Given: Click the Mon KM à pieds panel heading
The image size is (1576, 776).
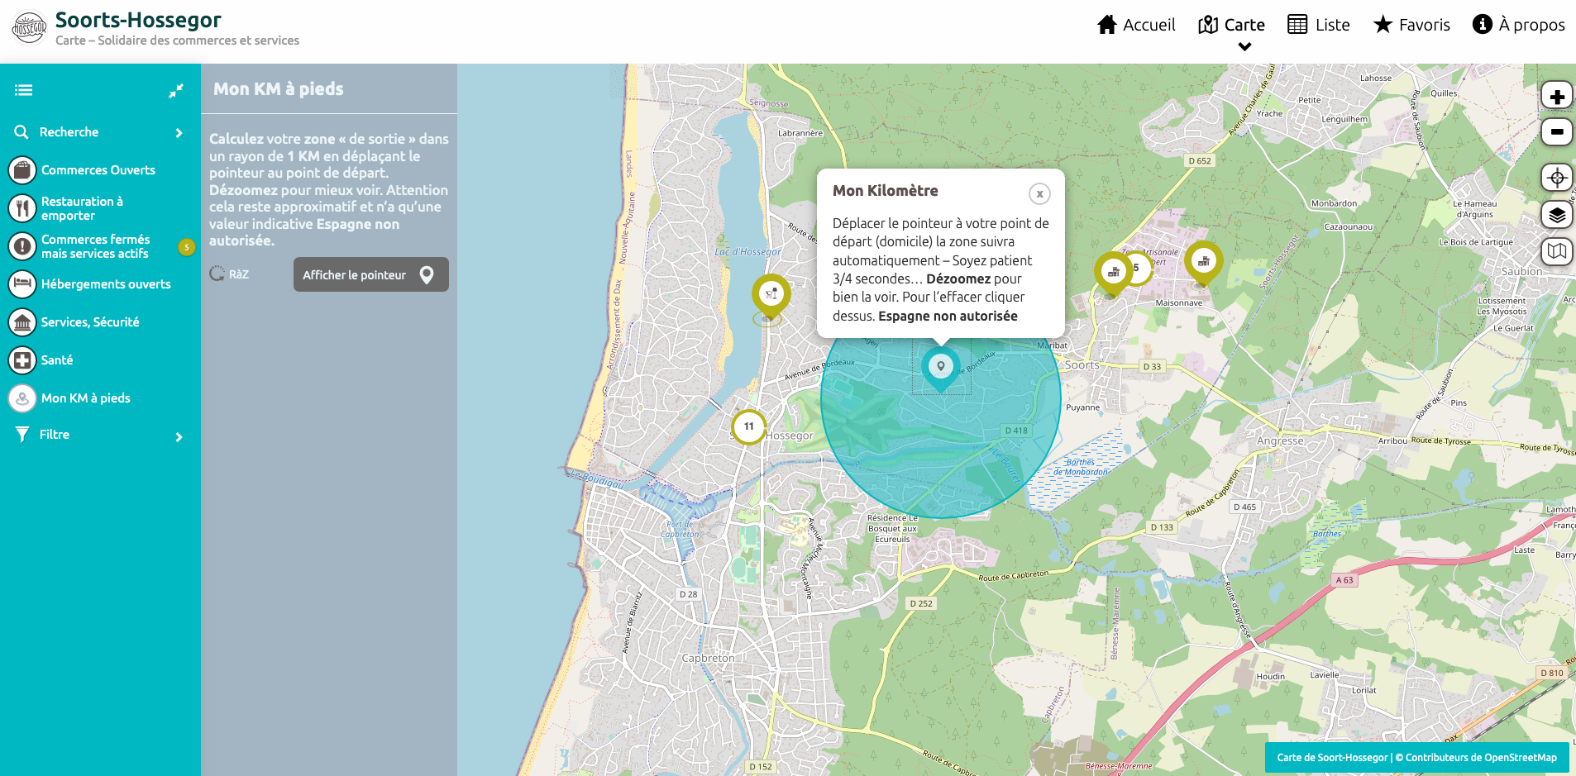Looking at the screenshot, I should tap(279, 89).
